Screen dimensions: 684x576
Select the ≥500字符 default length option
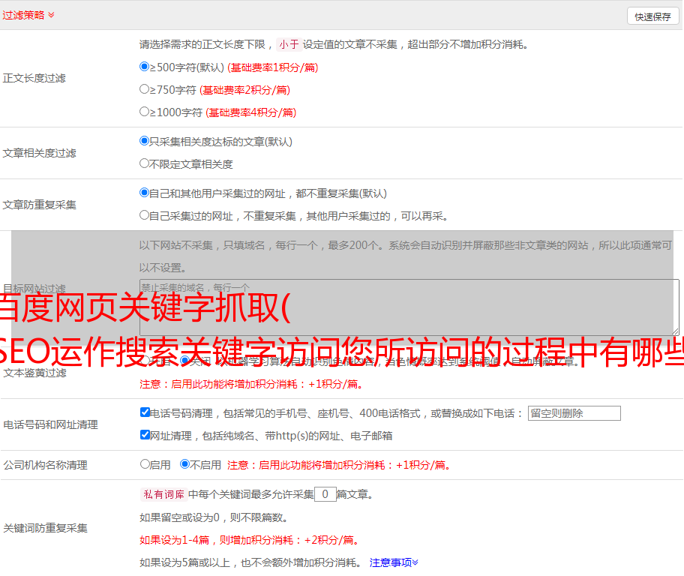click(x=145, y=67)
